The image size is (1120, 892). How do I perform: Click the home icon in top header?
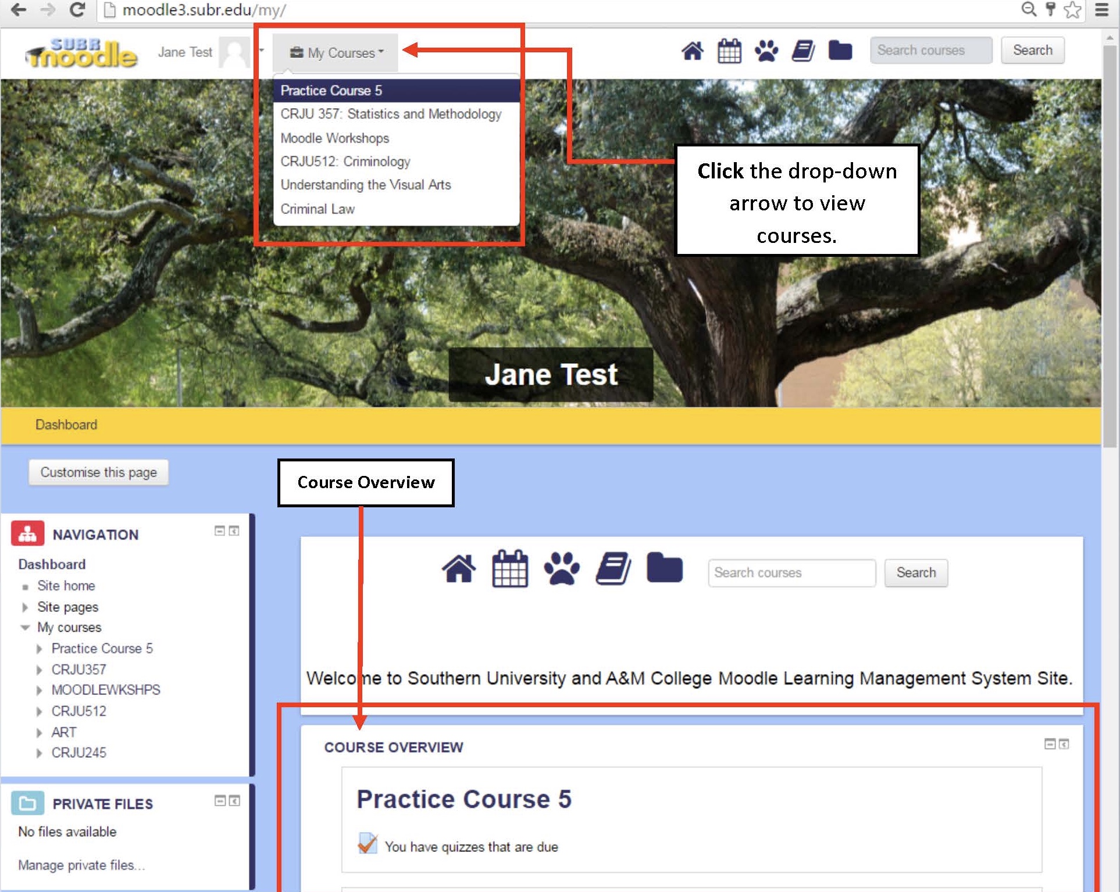pos(692,51)
